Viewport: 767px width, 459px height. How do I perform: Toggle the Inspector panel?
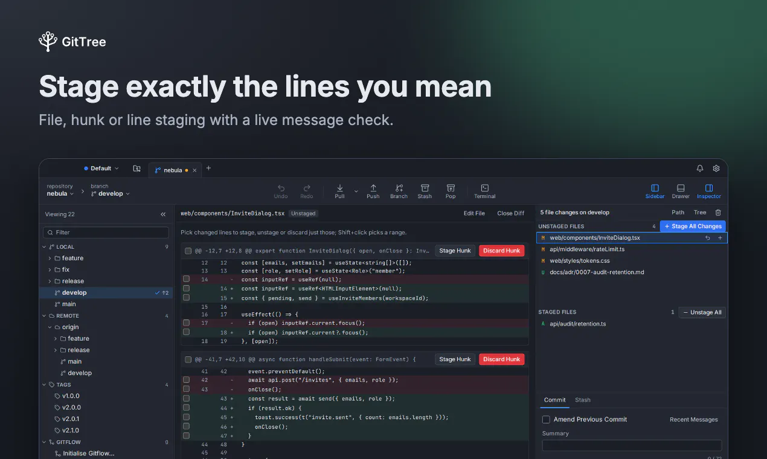709,191
